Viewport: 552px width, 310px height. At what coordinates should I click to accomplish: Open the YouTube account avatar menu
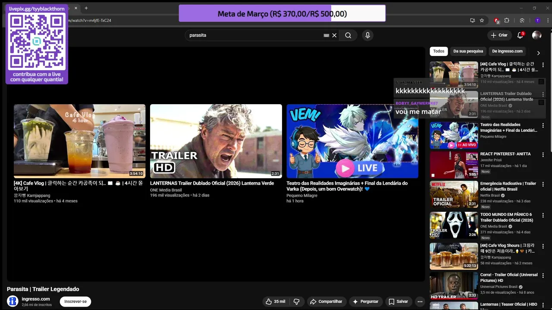pos(536,35)
